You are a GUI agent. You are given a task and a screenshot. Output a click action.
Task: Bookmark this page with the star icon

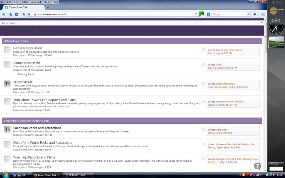(11, 14)
